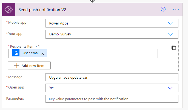Open the ellipsis menu for this action
Screen dimensions: 188x110
click(176, 9)
